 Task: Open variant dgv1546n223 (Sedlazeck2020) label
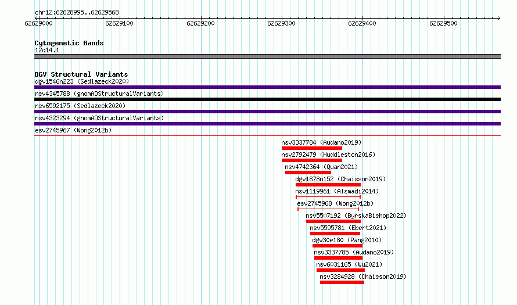(x=82, y=81)
